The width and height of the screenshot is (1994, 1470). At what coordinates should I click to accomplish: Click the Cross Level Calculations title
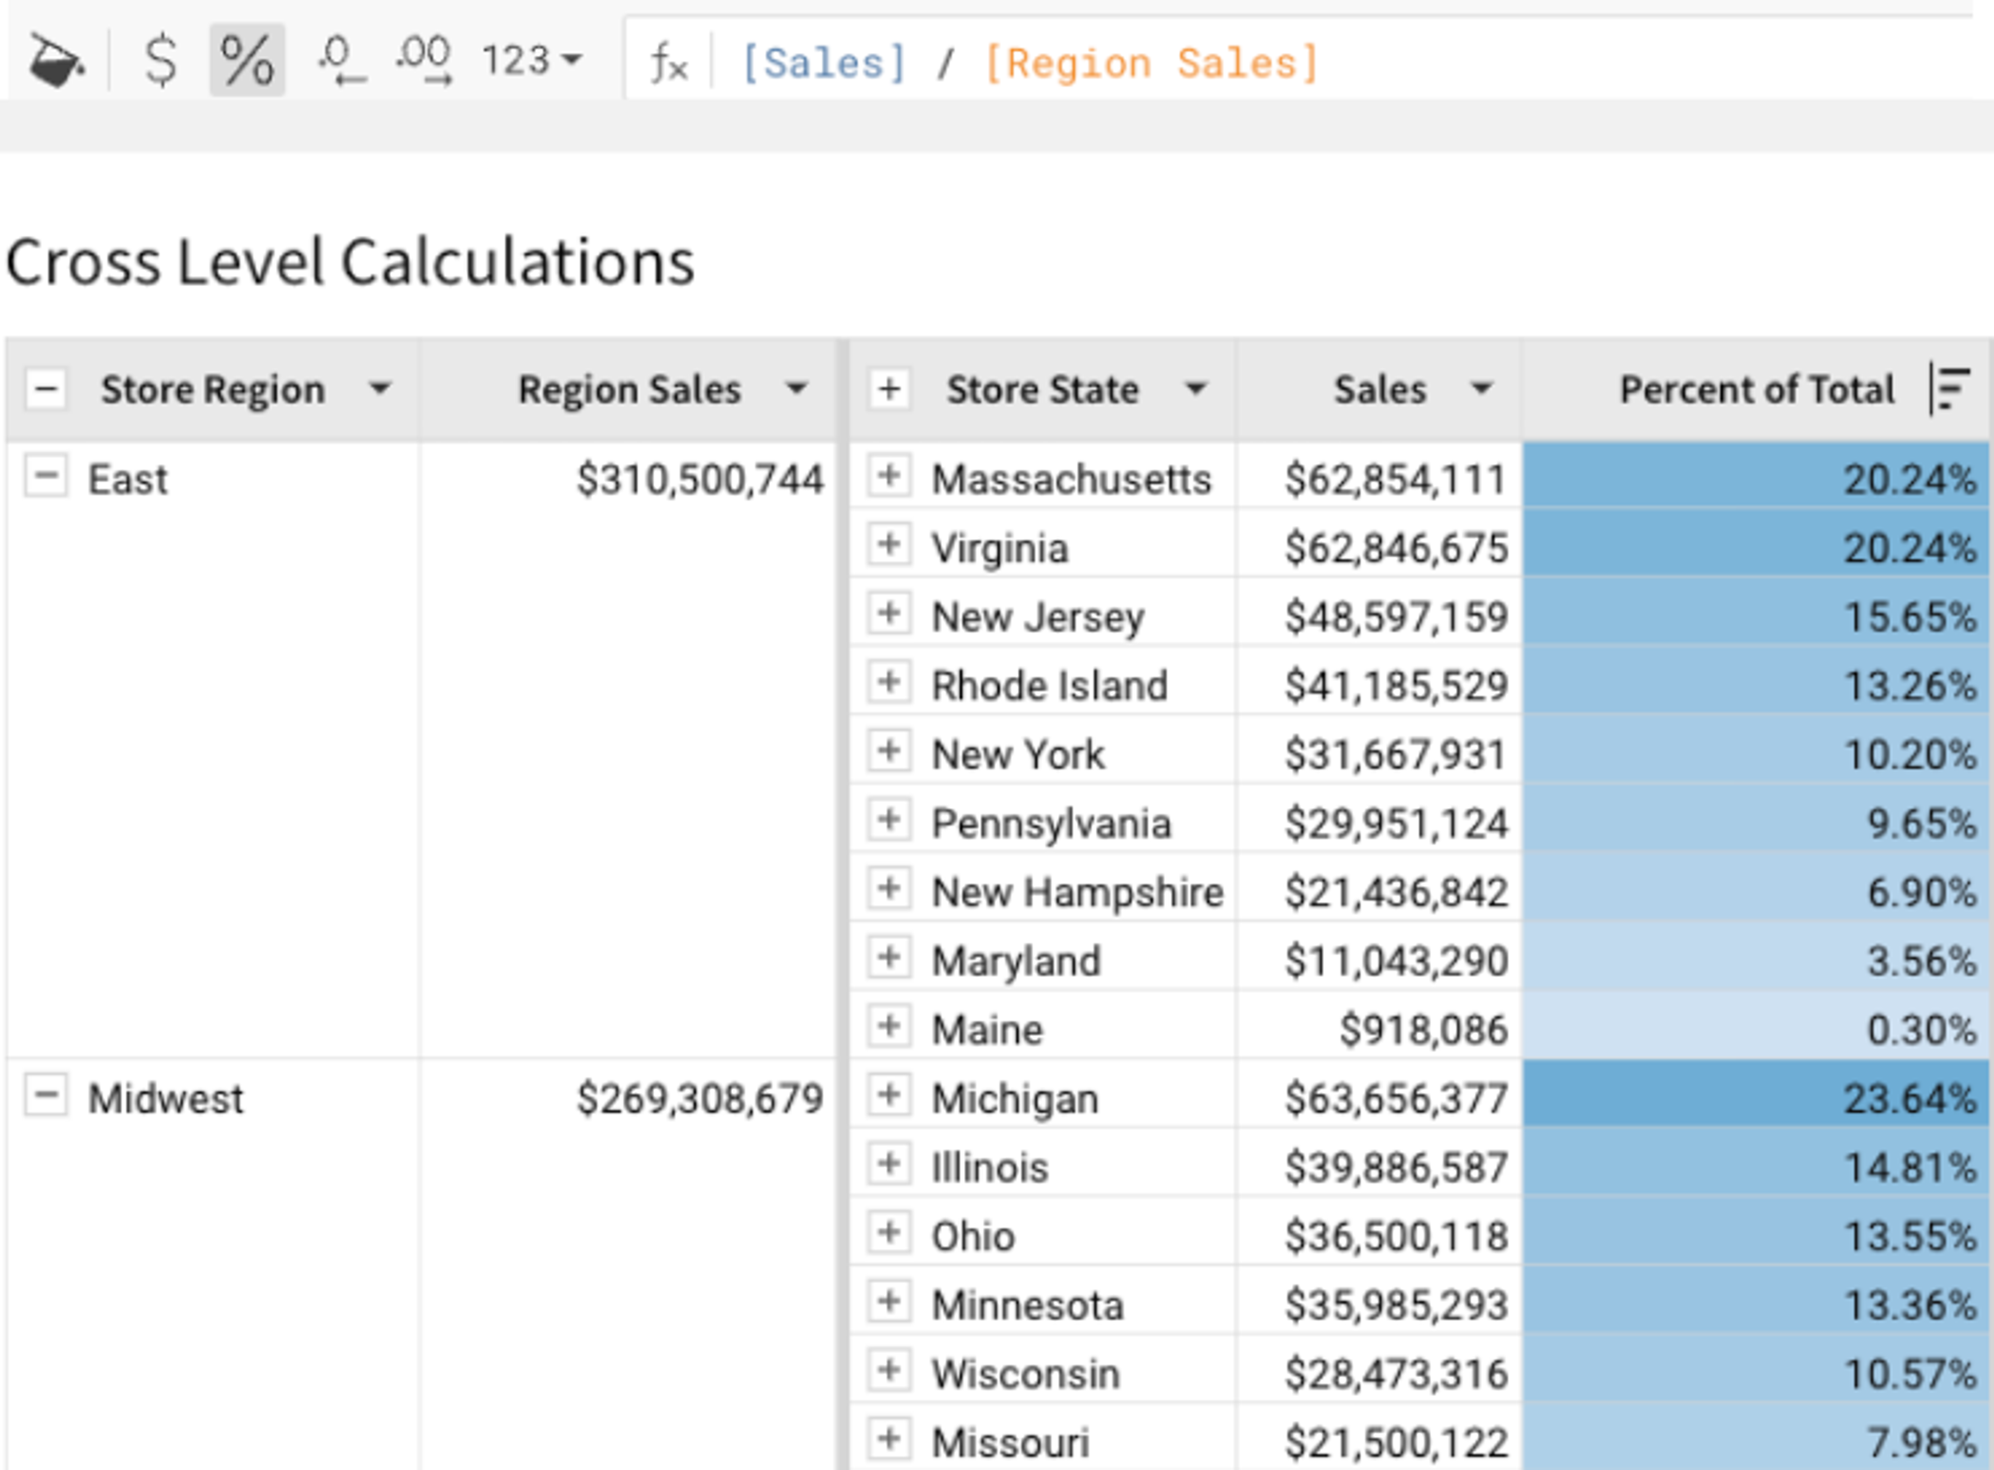point(351,262)
